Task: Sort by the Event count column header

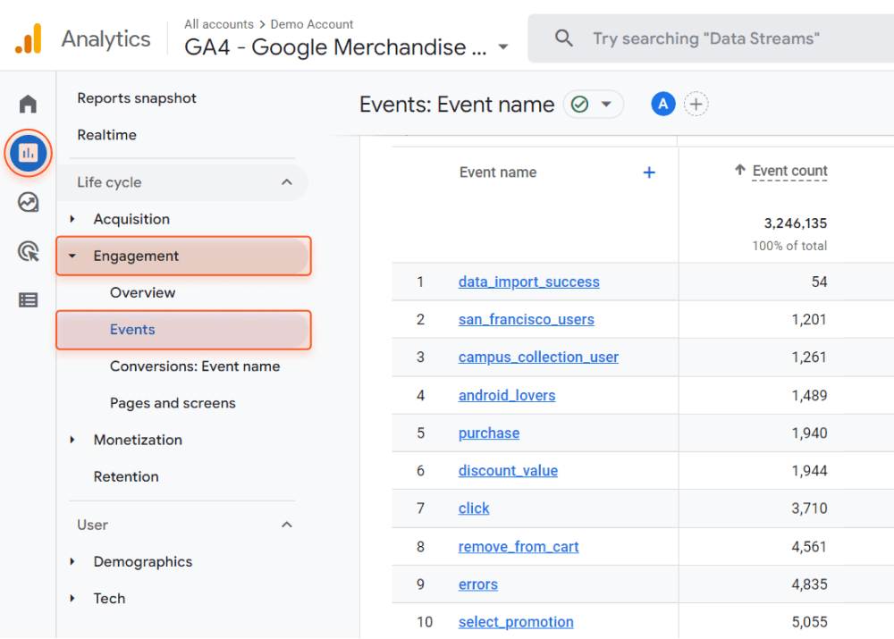Action: coord(789,171)
